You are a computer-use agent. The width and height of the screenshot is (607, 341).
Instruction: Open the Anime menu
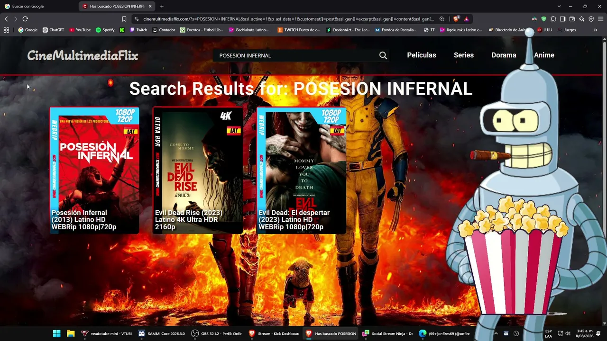[544, 55]
